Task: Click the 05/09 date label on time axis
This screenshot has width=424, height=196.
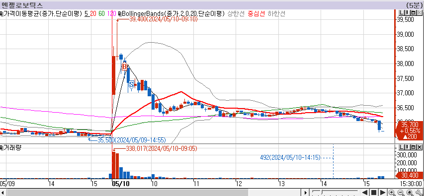Action: click(7, 184)
